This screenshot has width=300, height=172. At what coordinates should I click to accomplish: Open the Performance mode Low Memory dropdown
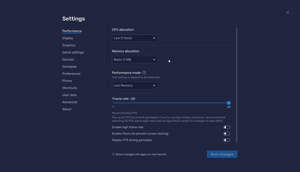click(135, 85)
